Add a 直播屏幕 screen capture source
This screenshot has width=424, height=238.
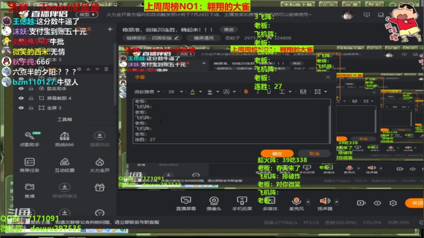185,203
